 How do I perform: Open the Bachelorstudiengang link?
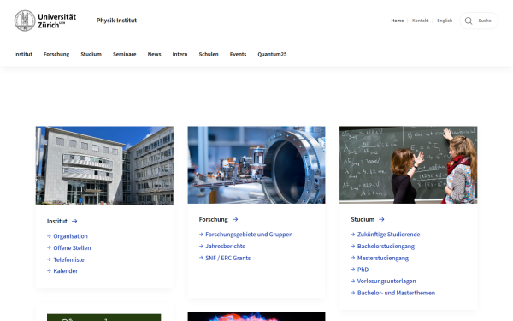[x=386, y=247]
